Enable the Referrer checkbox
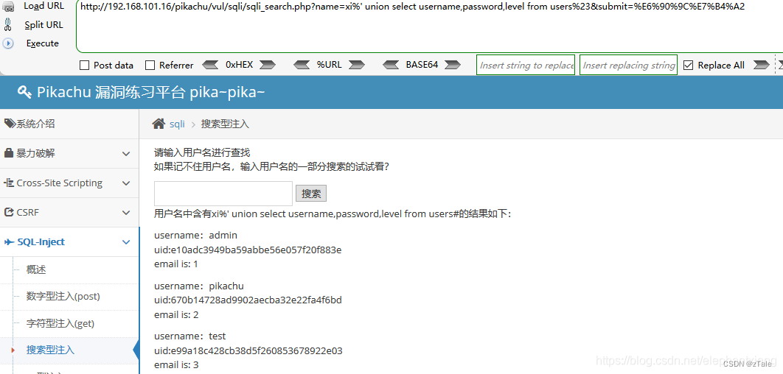The image size is (783, 374). [x=150, y=65]
